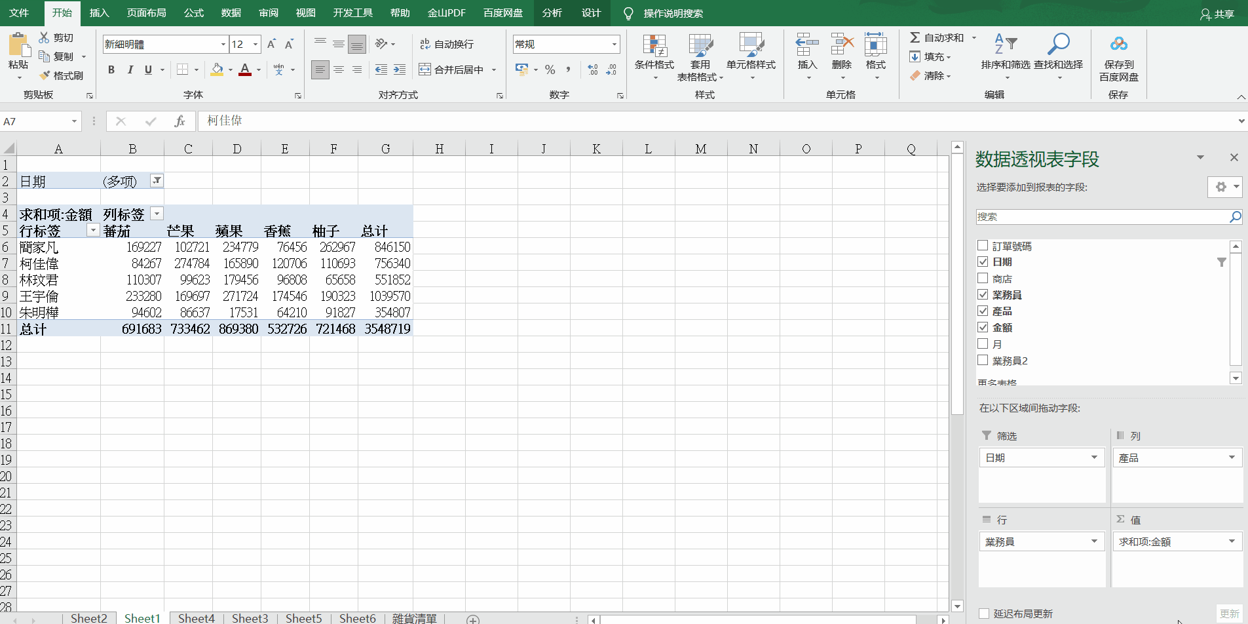Check the 商店 field checkbox
This screenshot has height=624, width=1248.
pos(983,279)
